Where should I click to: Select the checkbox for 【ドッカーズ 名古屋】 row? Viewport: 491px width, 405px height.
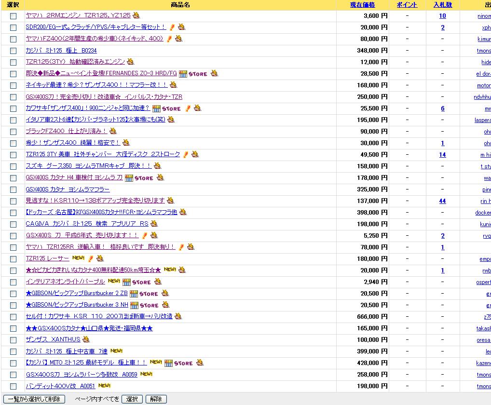point(13,213)
